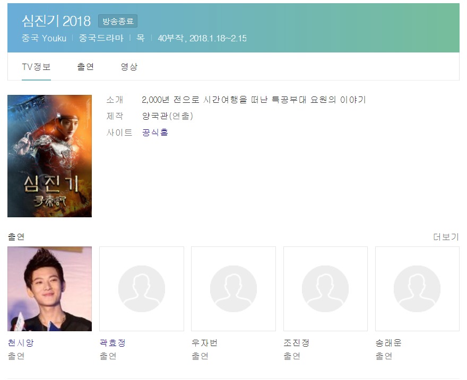The image size is (467, 380).
Task: Click the 목 broadcast day text
Action: click(x=140, y=38)
